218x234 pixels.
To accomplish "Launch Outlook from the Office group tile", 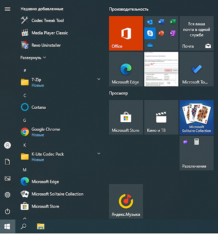I will 150,22.
